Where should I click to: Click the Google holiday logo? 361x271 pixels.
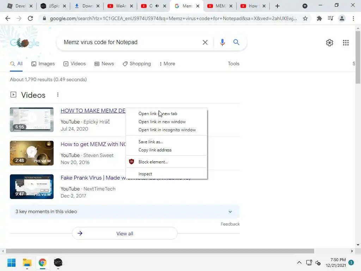[25, 43]
